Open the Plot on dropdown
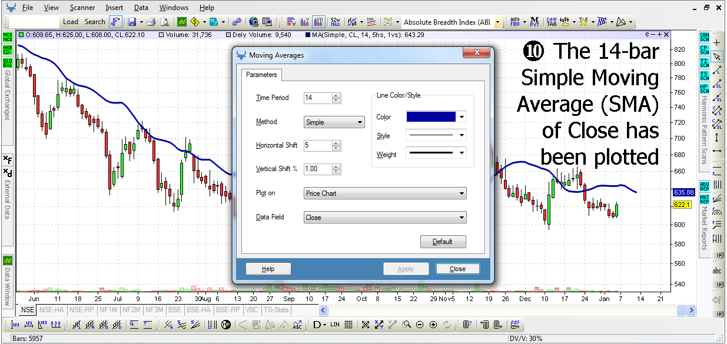The height and width of the screenshot is (344, 727). click(385, 193)
